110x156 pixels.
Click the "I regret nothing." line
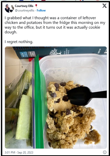[x=19, y=42]
